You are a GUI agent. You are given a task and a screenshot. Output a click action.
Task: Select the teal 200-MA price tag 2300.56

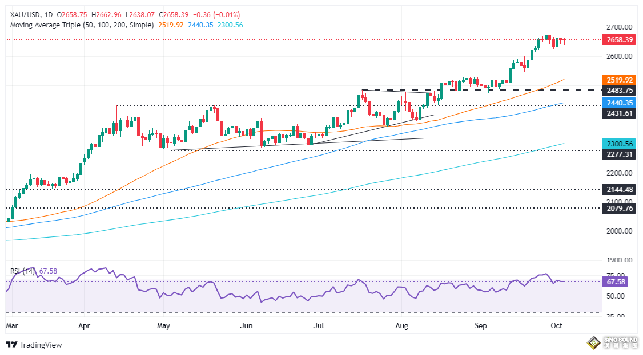point(619,144)
